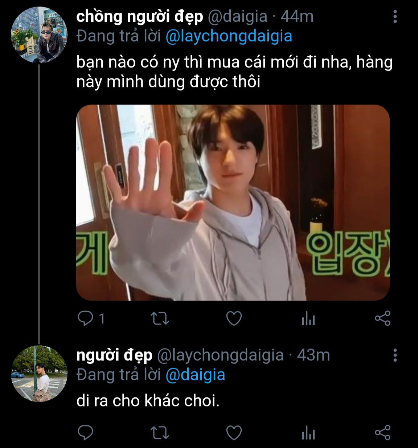Open more options for first tweet
The image size is (418, 448).
(x=395, y=17)
